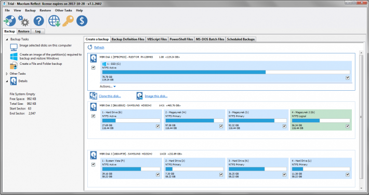Viewport: 369px width, 195px height.
Task: Click the dollar sign purchase icon
Action: point(82,21)
